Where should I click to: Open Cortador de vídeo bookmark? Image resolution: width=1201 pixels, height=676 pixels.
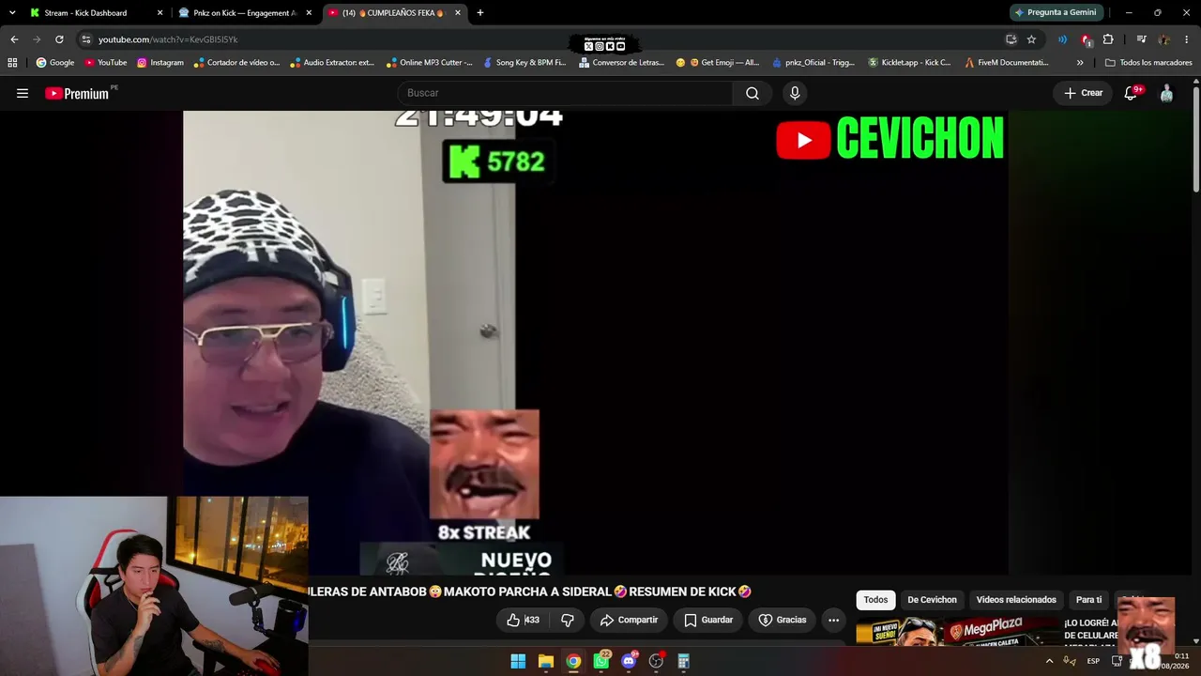pos(236,63)
